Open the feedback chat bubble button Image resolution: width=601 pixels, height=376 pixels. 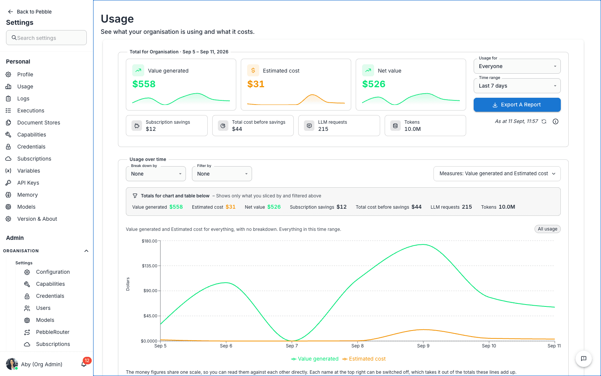click(584, 359)
